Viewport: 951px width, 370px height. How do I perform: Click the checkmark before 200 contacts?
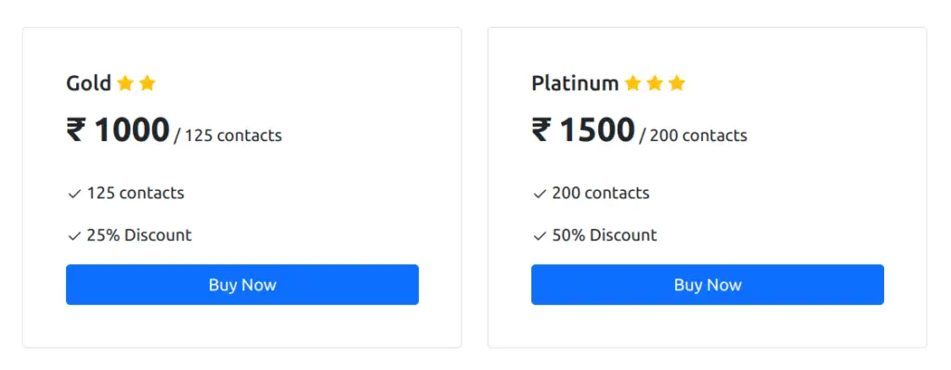pyautogui.click(x=540, y=194)
